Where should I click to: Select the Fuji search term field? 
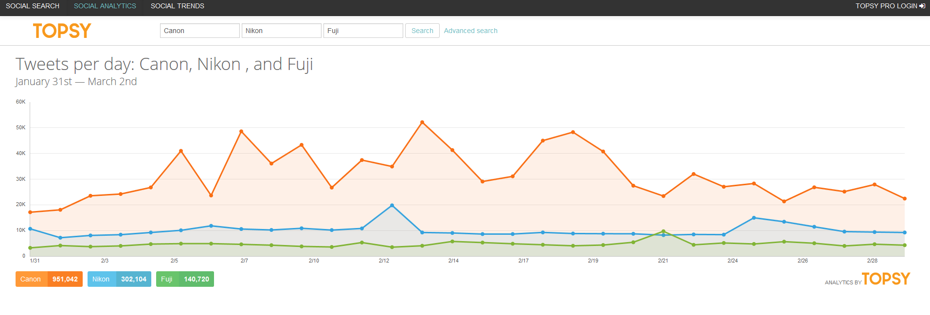coord(363,31)
